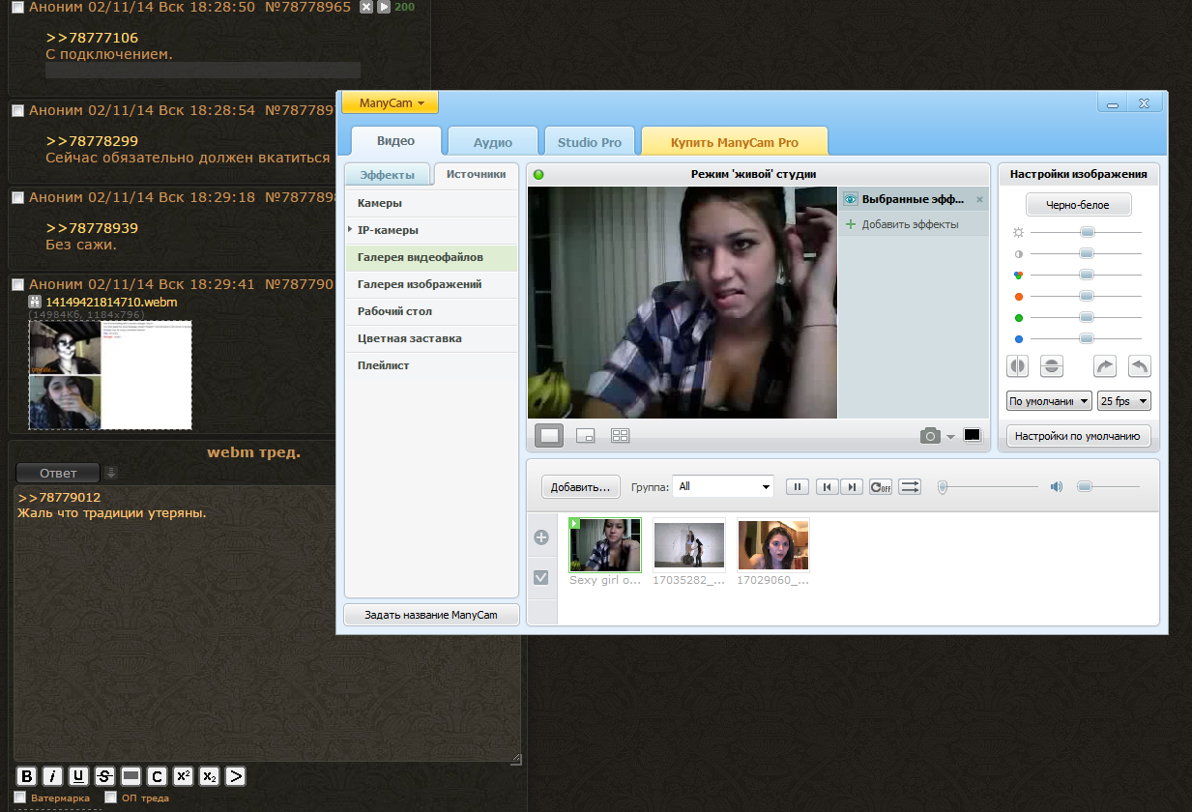The width and height of the screenshot is (1192, 812).
Task: Select the Sexy girl video thumbnail
Action: tap(605, 545)
